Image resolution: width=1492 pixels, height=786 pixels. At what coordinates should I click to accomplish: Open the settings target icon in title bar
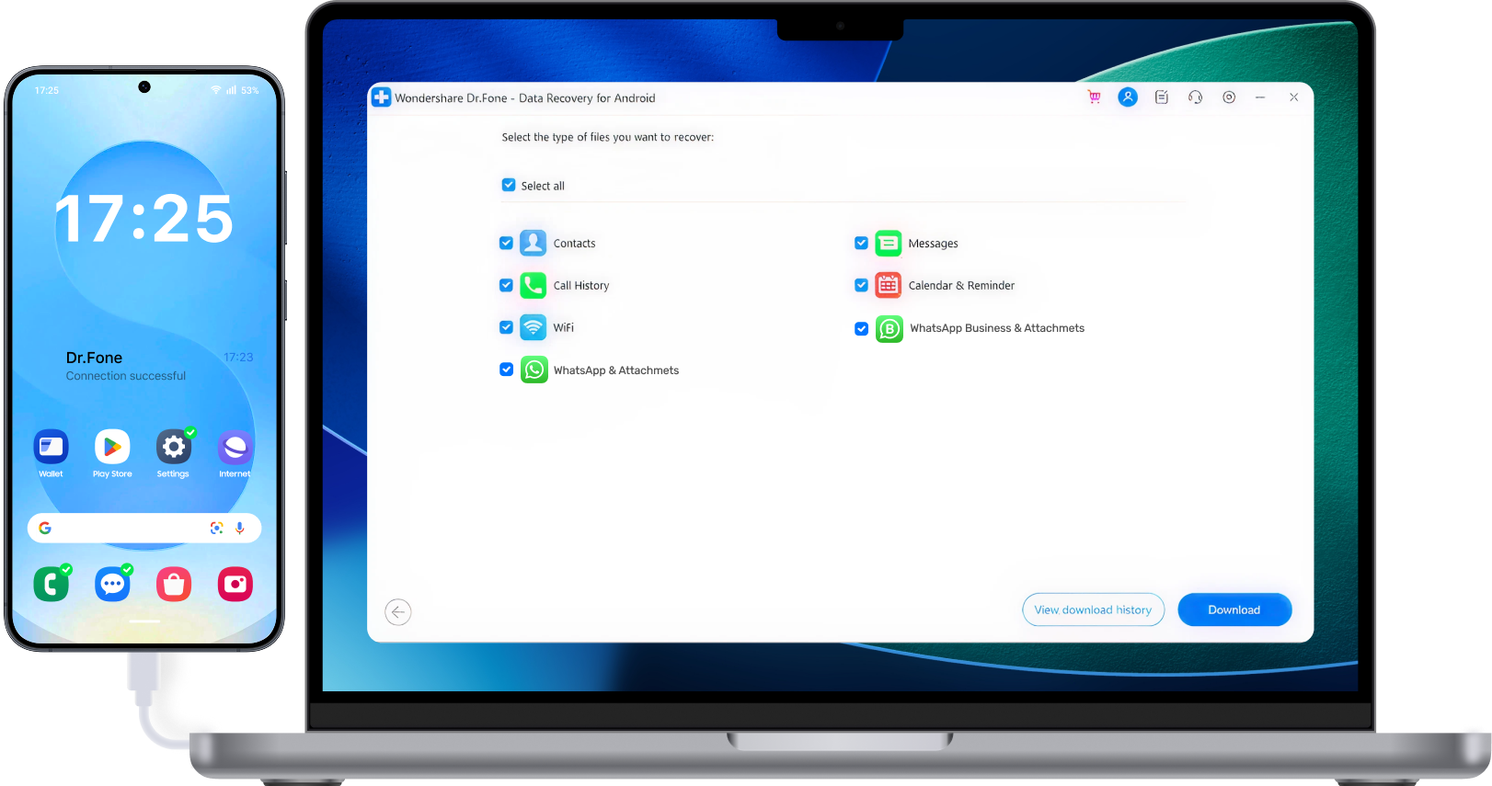coord(1229,97)
